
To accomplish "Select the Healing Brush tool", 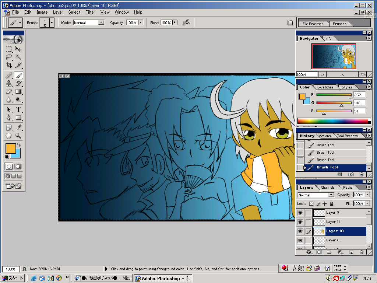I will click(9, 76).
